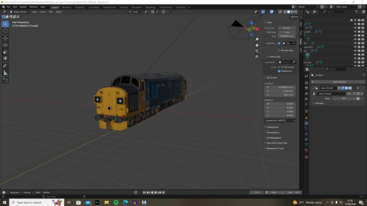Screen dimensions: 367x206
Task: Toggle gizmo visibility in viewport header
Action: (263, 12)
